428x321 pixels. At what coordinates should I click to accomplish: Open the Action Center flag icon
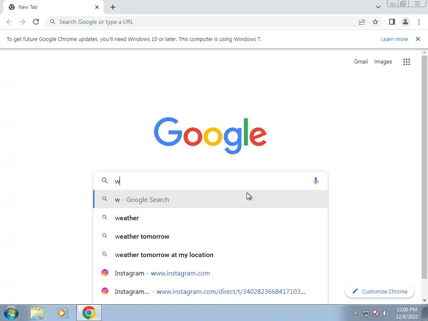click(x=376, y=313)
